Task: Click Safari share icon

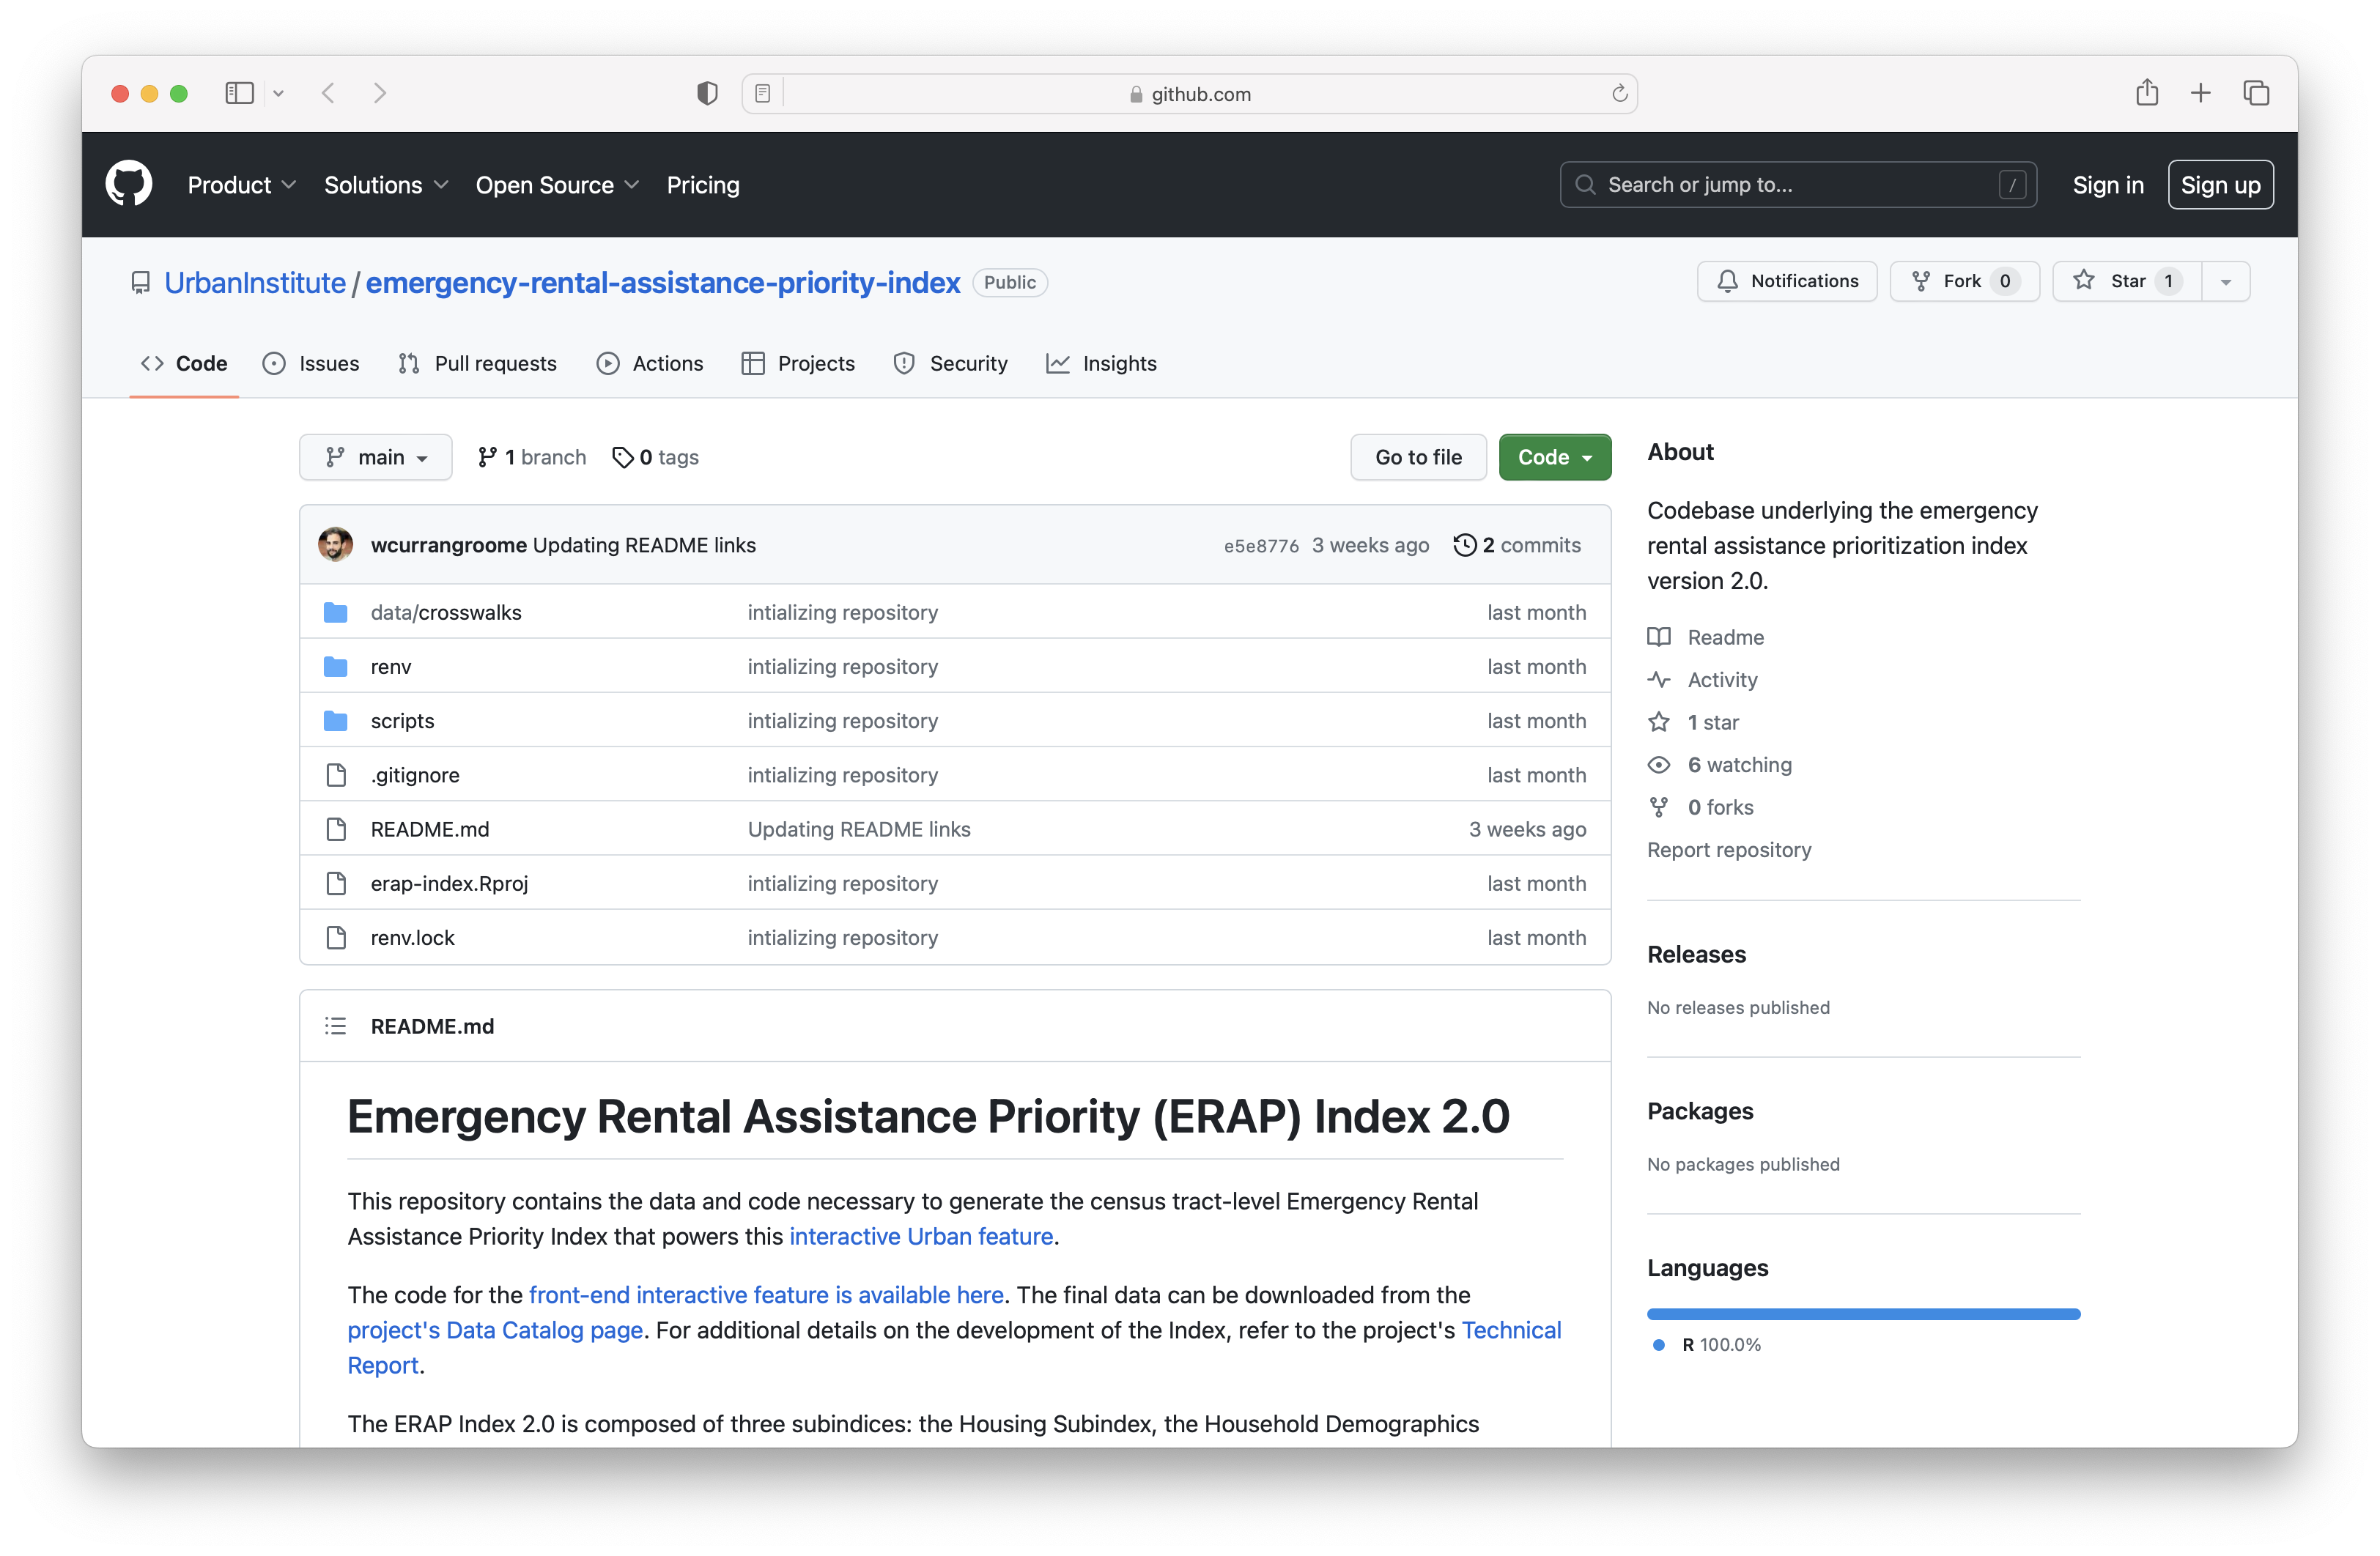Action: pos(2146,93)
